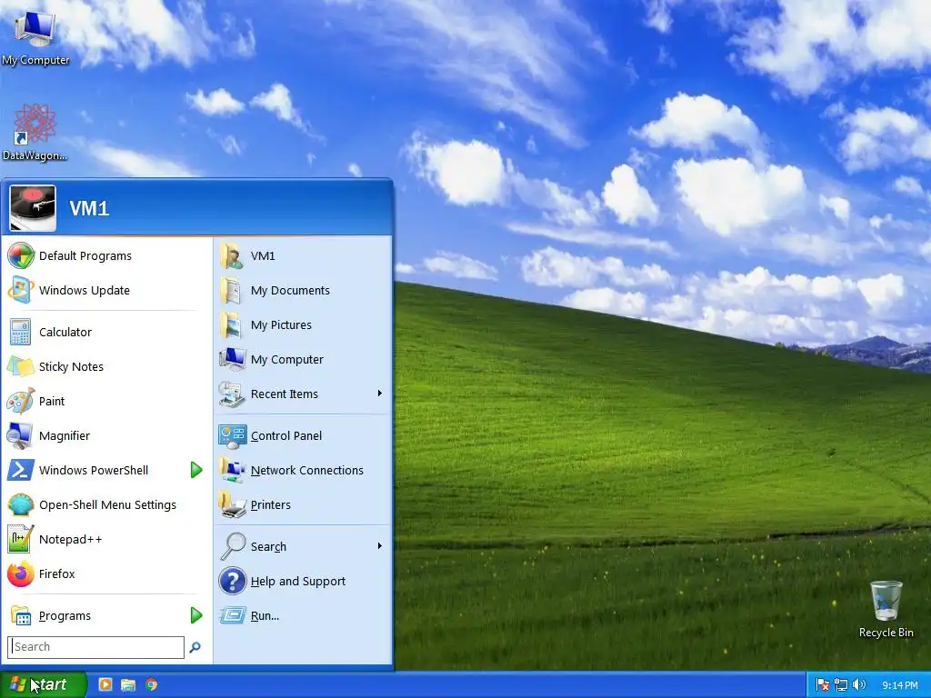Open Paint from the Start menu
931x698 pixels.
tap(107, 401)
